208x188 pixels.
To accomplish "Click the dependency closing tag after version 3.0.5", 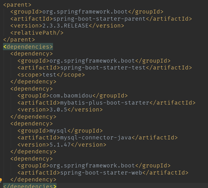I will (33, 117).
